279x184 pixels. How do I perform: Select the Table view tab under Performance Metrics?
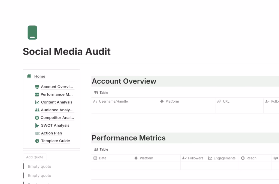click(101, 149)
